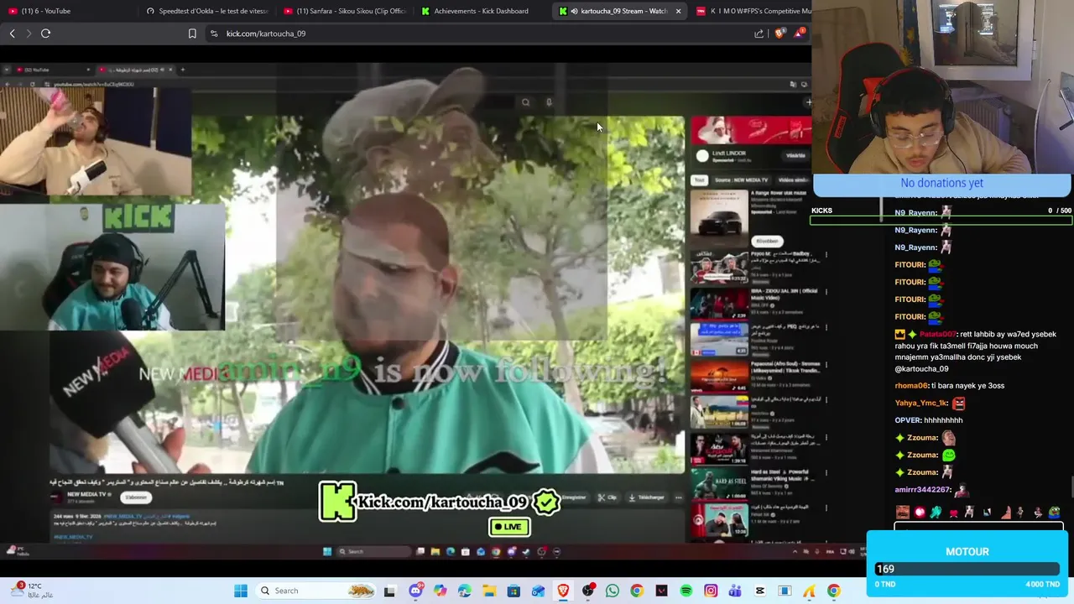Image resolution: width=1074 pixels, height=604 pixels.
Task: Launch Copilot from taskbar
Action: [441, 591]
